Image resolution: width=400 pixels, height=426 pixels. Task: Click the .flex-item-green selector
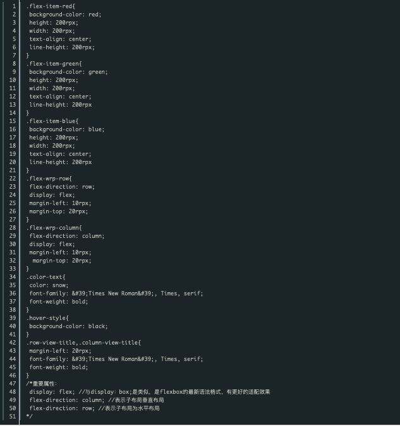(54, 64)
